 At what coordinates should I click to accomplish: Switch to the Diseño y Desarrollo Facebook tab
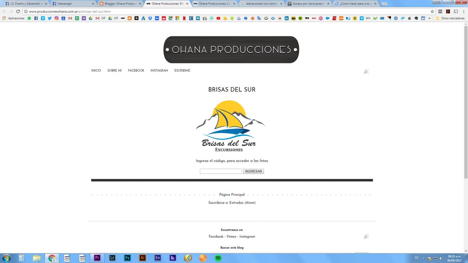click(26, 4)
